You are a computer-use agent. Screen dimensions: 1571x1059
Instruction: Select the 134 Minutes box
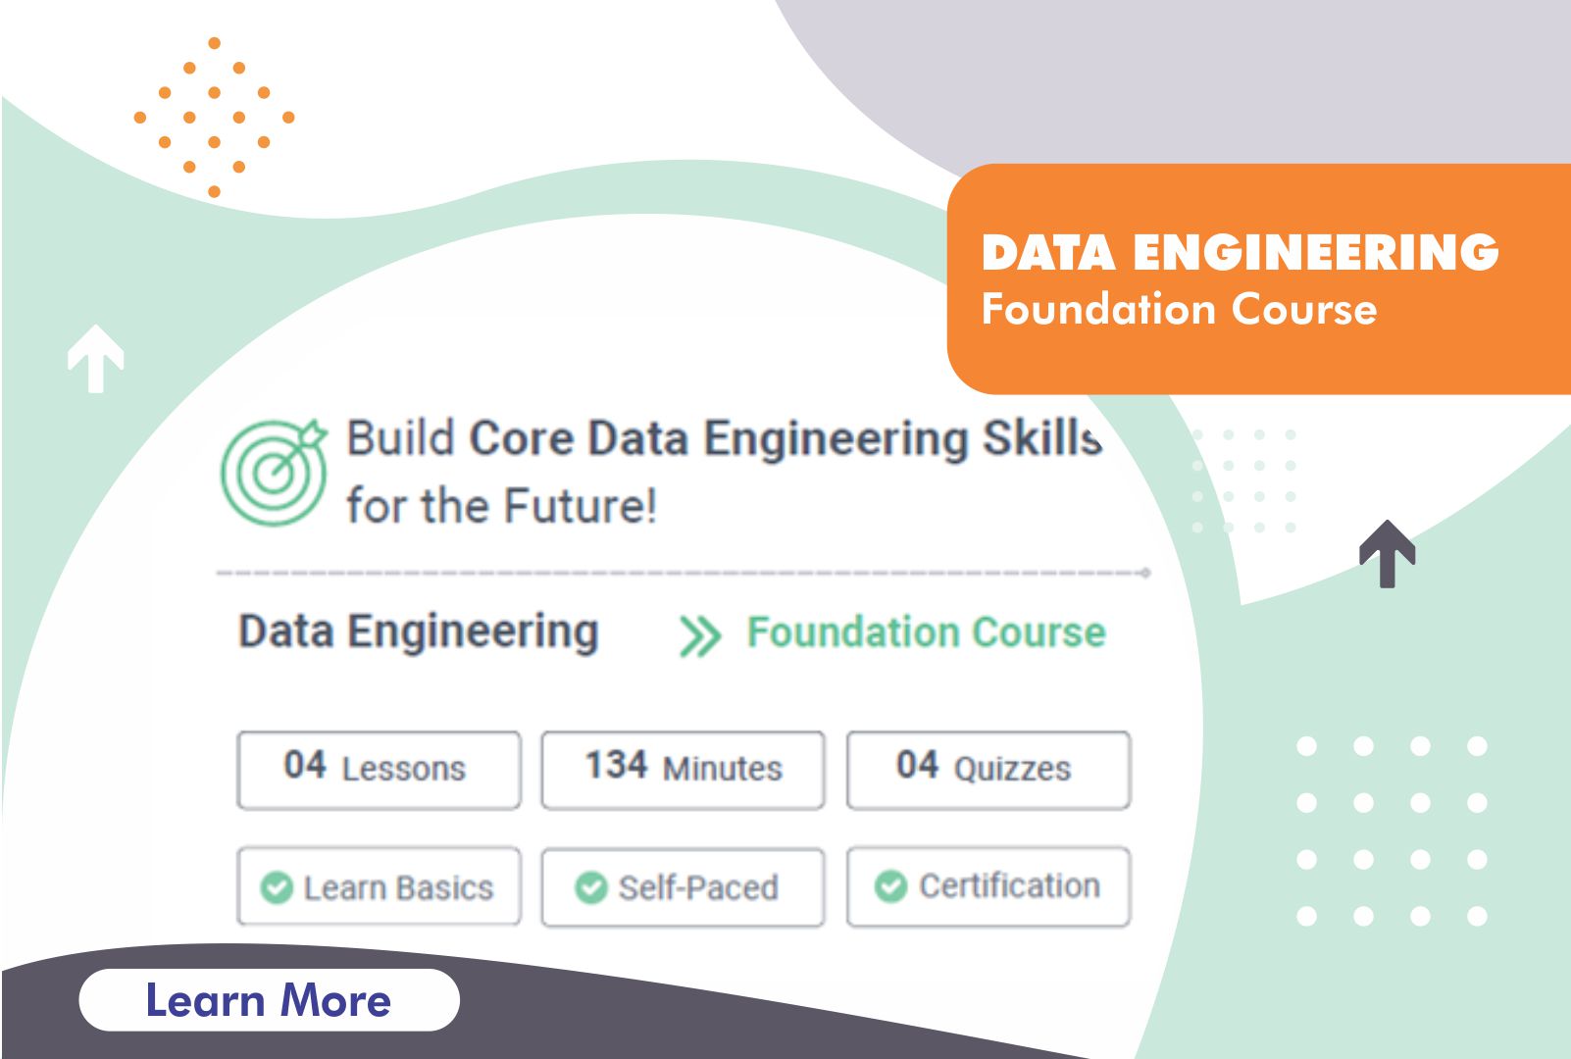tap(683, 770)
